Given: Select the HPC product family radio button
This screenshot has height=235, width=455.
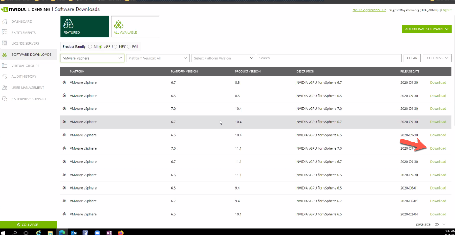Looking at the screenshot, I should click(115, 46).
